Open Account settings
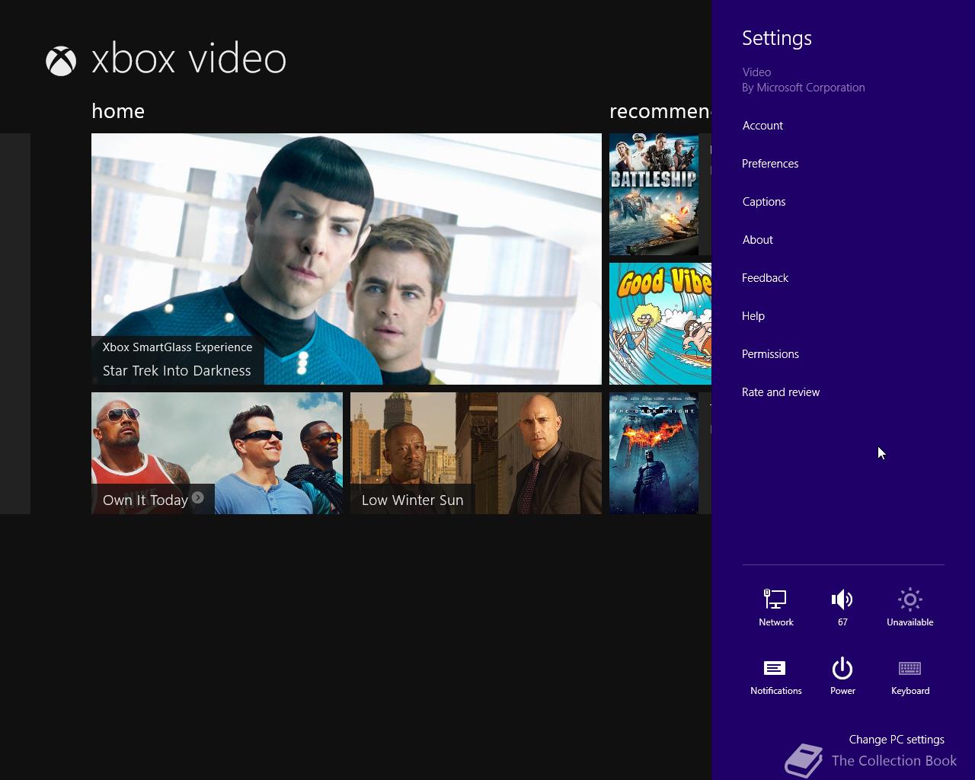This screenshot has width=975, height=780. point(762,126)
